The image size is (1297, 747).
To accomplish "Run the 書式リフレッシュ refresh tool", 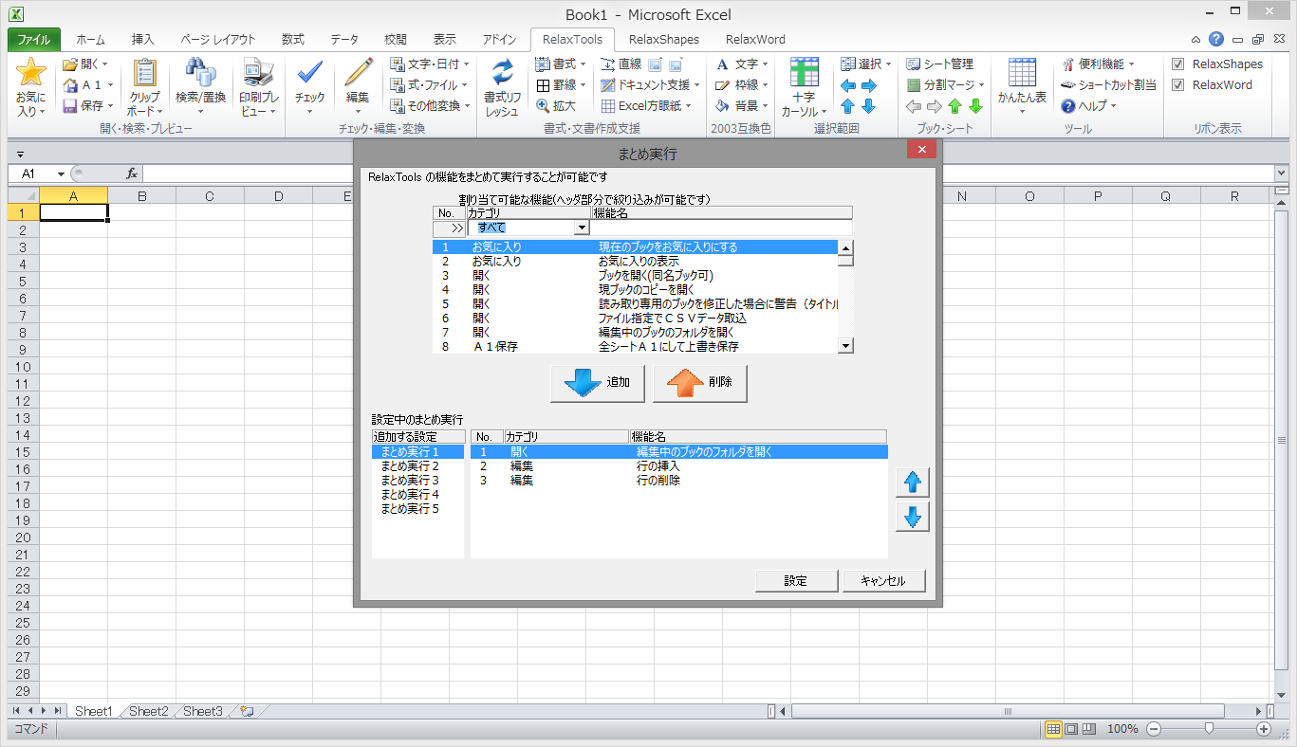I will [x=501, y=90].
